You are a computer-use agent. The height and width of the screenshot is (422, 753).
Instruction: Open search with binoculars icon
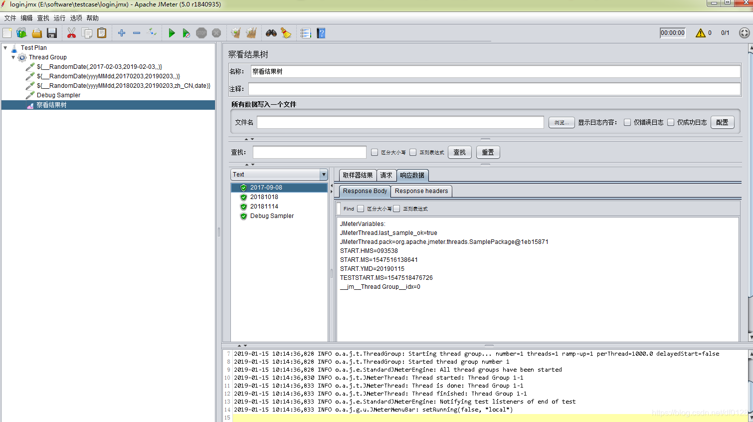[x=271, y=33]
